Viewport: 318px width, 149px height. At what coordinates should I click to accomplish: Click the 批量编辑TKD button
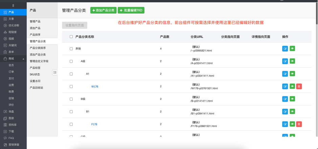(131, 10)
